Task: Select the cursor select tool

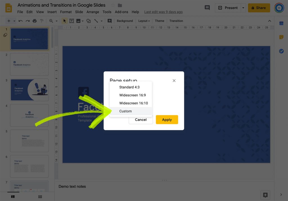Action: tap(64, 21)
